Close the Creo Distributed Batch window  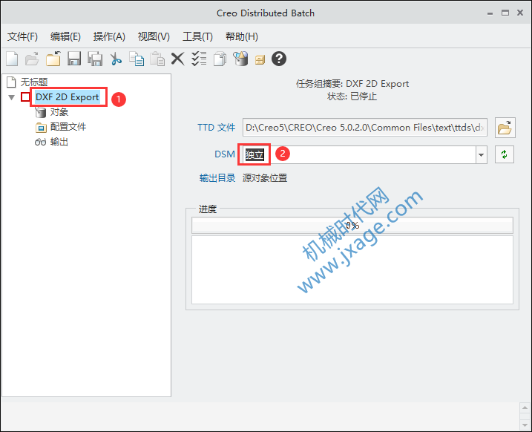(520, 13)
